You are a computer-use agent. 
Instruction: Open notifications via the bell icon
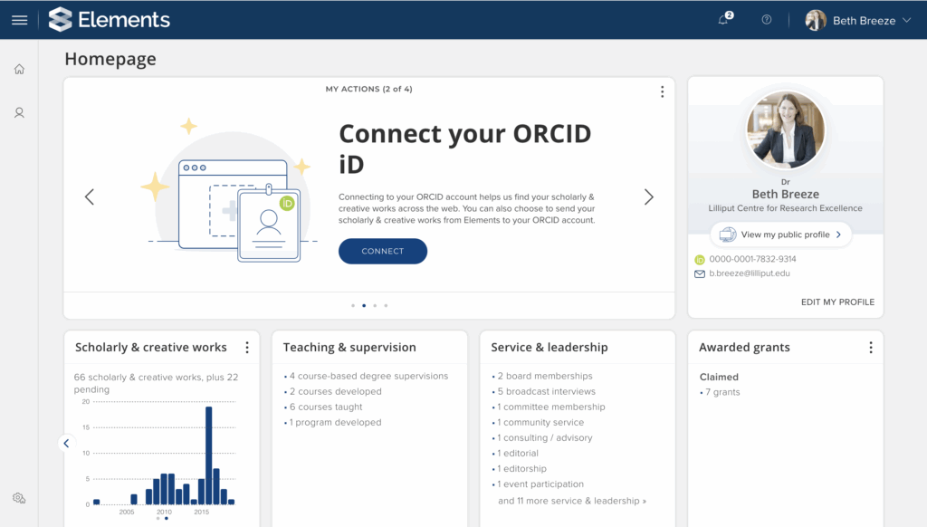click(x=723, y=19)
